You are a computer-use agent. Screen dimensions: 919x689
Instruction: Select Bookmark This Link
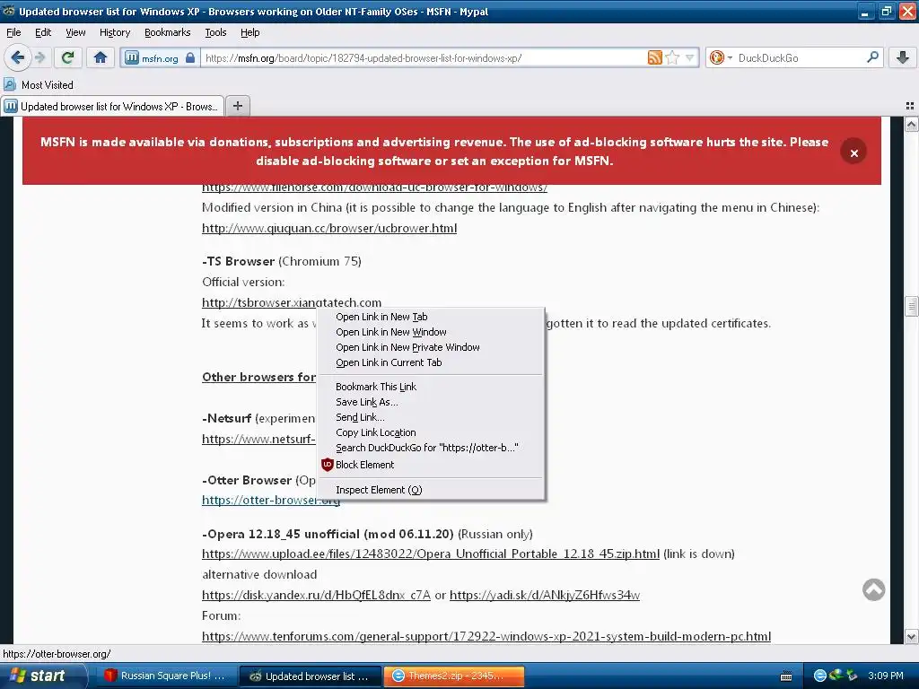pos(431,387)
